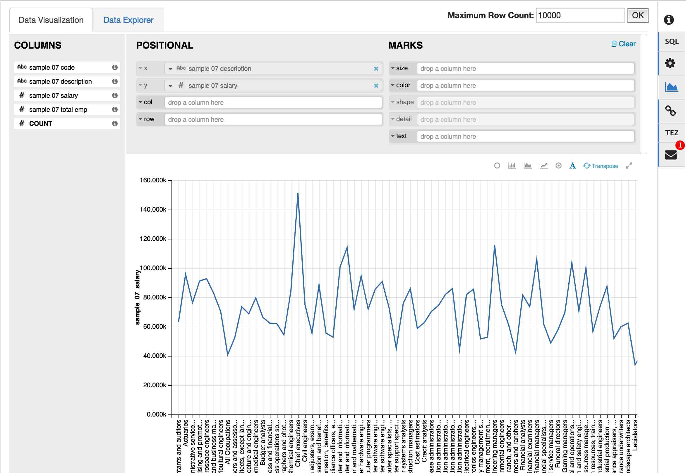Remove sample 07 salary from y
The height and width of the screenshot is (473, 686).
376,86
